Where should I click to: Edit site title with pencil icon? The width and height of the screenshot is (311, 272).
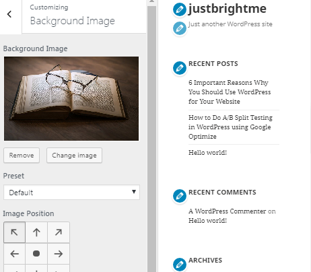(x=179, y=9)
